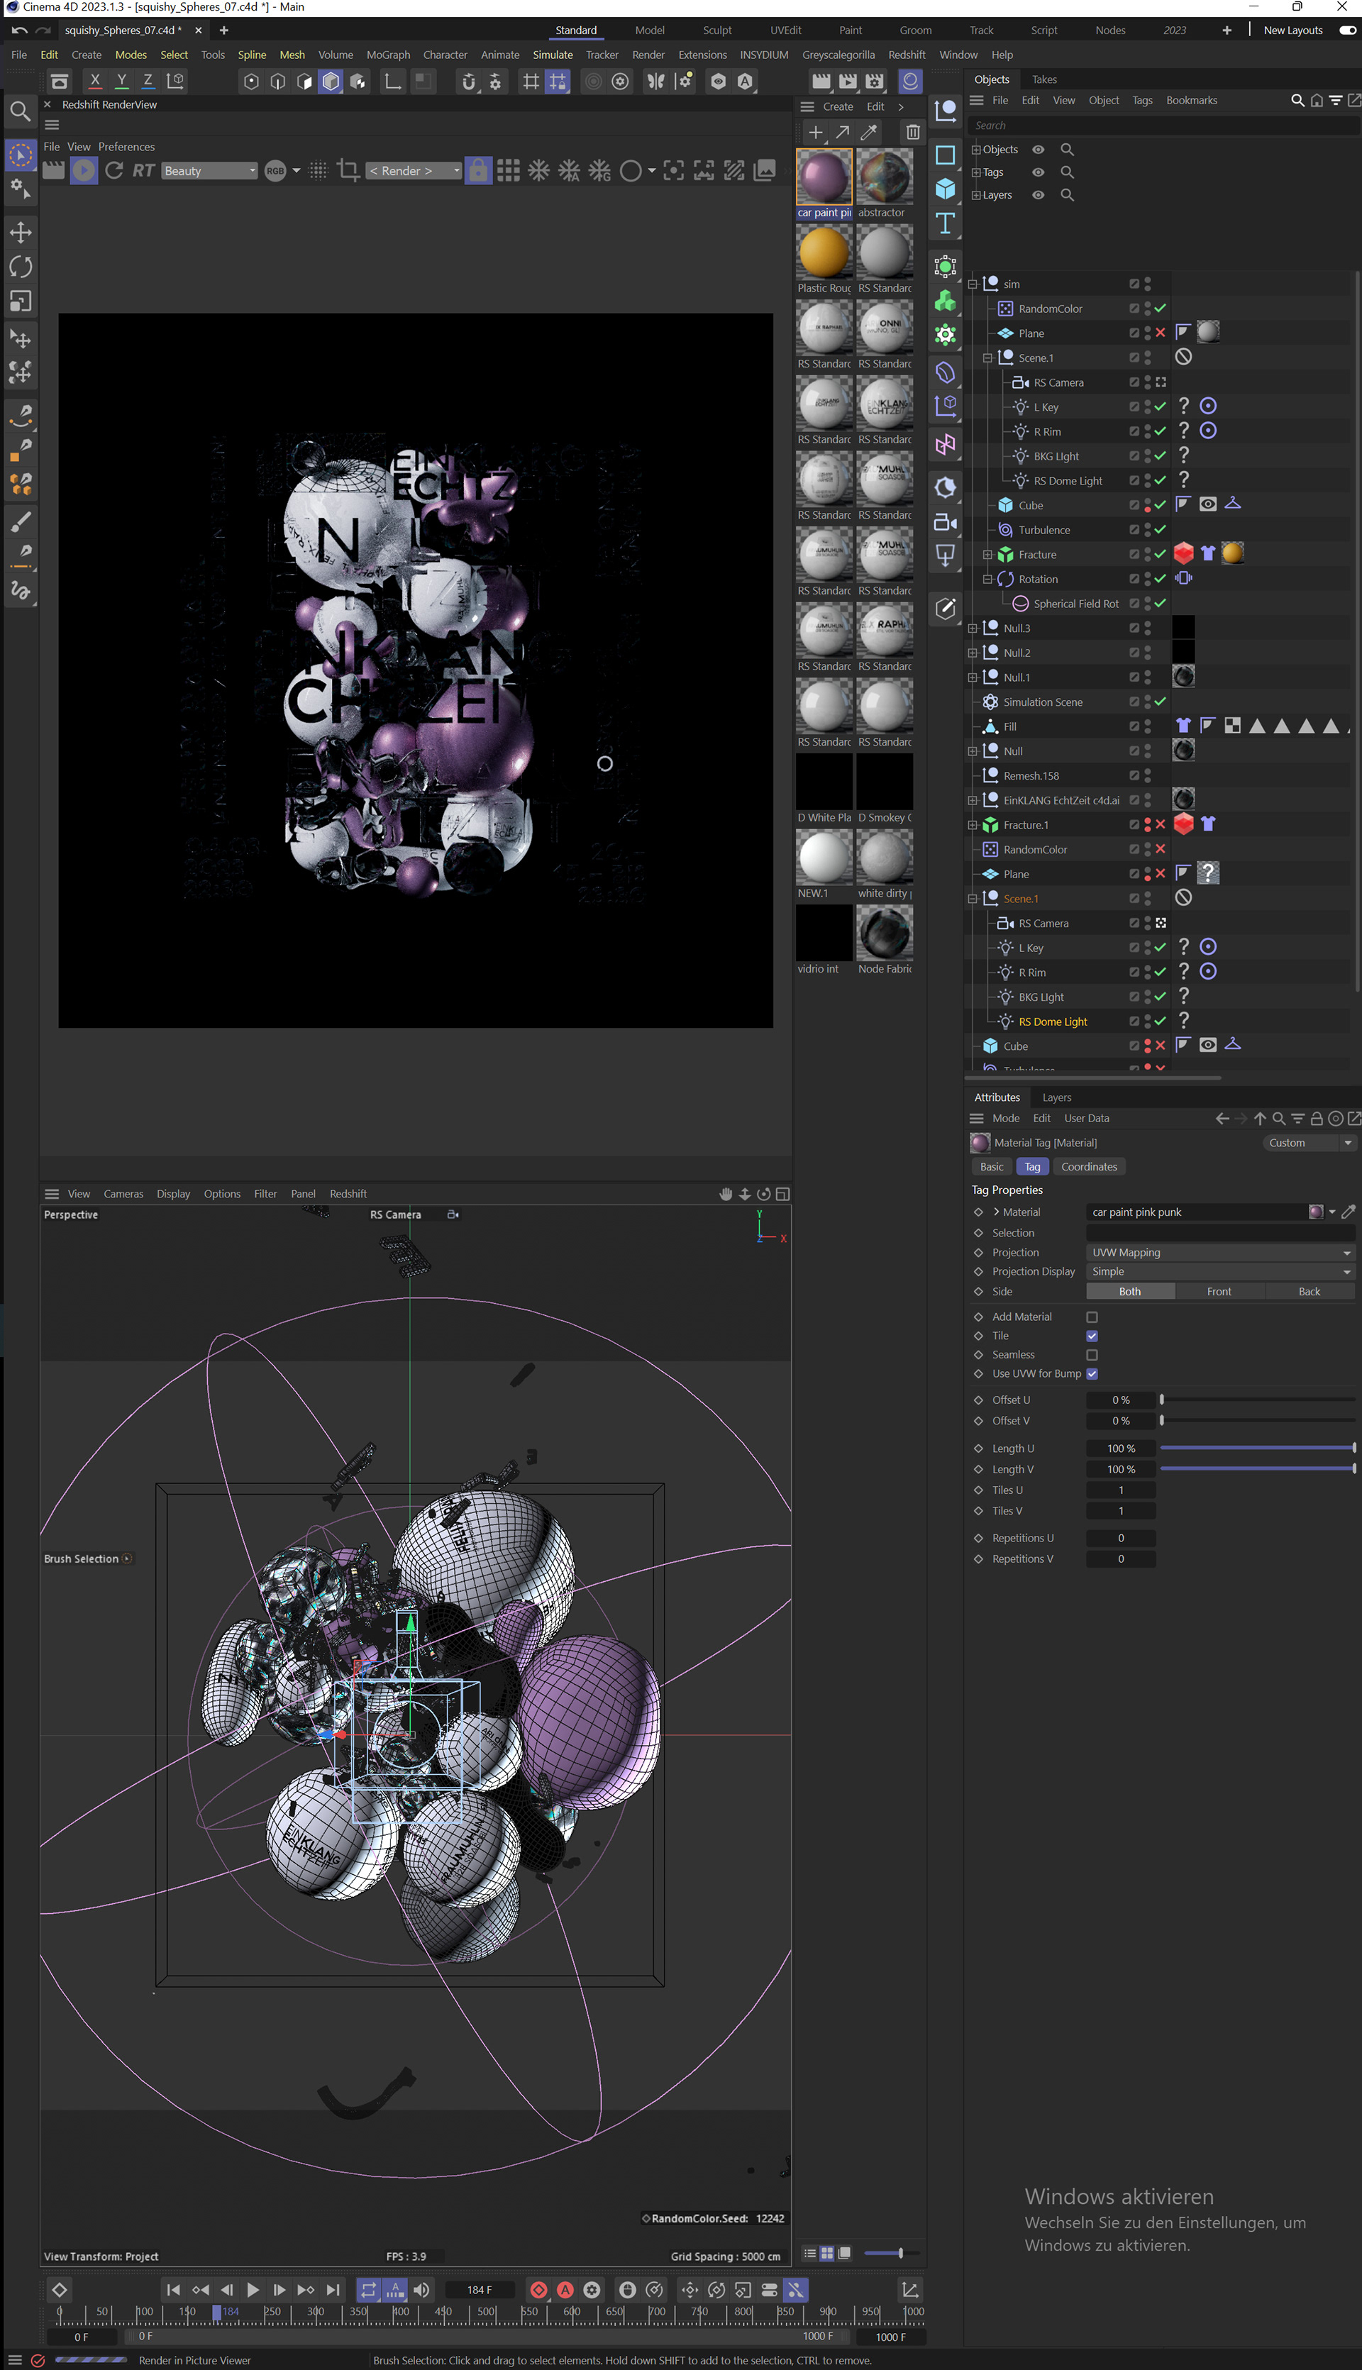Screen dimensions: 1362x2370
Task: Click the Redshift RenderView start render button
Action: (83, 170)
